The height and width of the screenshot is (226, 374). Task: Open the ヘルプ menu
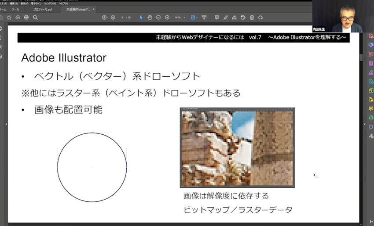(x=63, y=4)
